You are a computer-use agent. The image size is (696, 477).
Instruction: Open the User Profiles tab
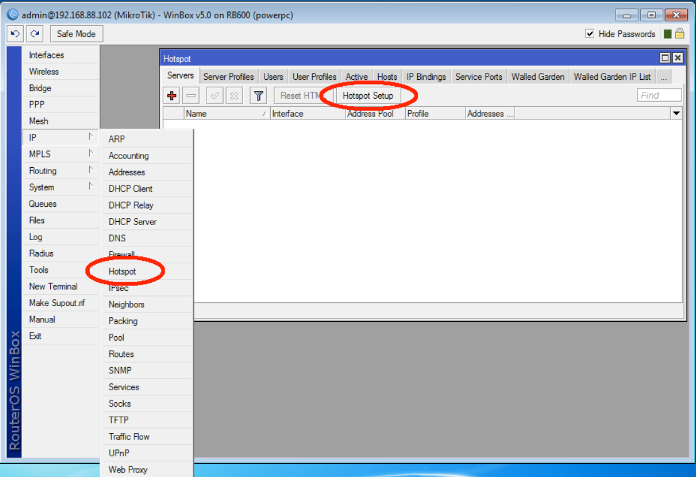click(x=314, y=77)
